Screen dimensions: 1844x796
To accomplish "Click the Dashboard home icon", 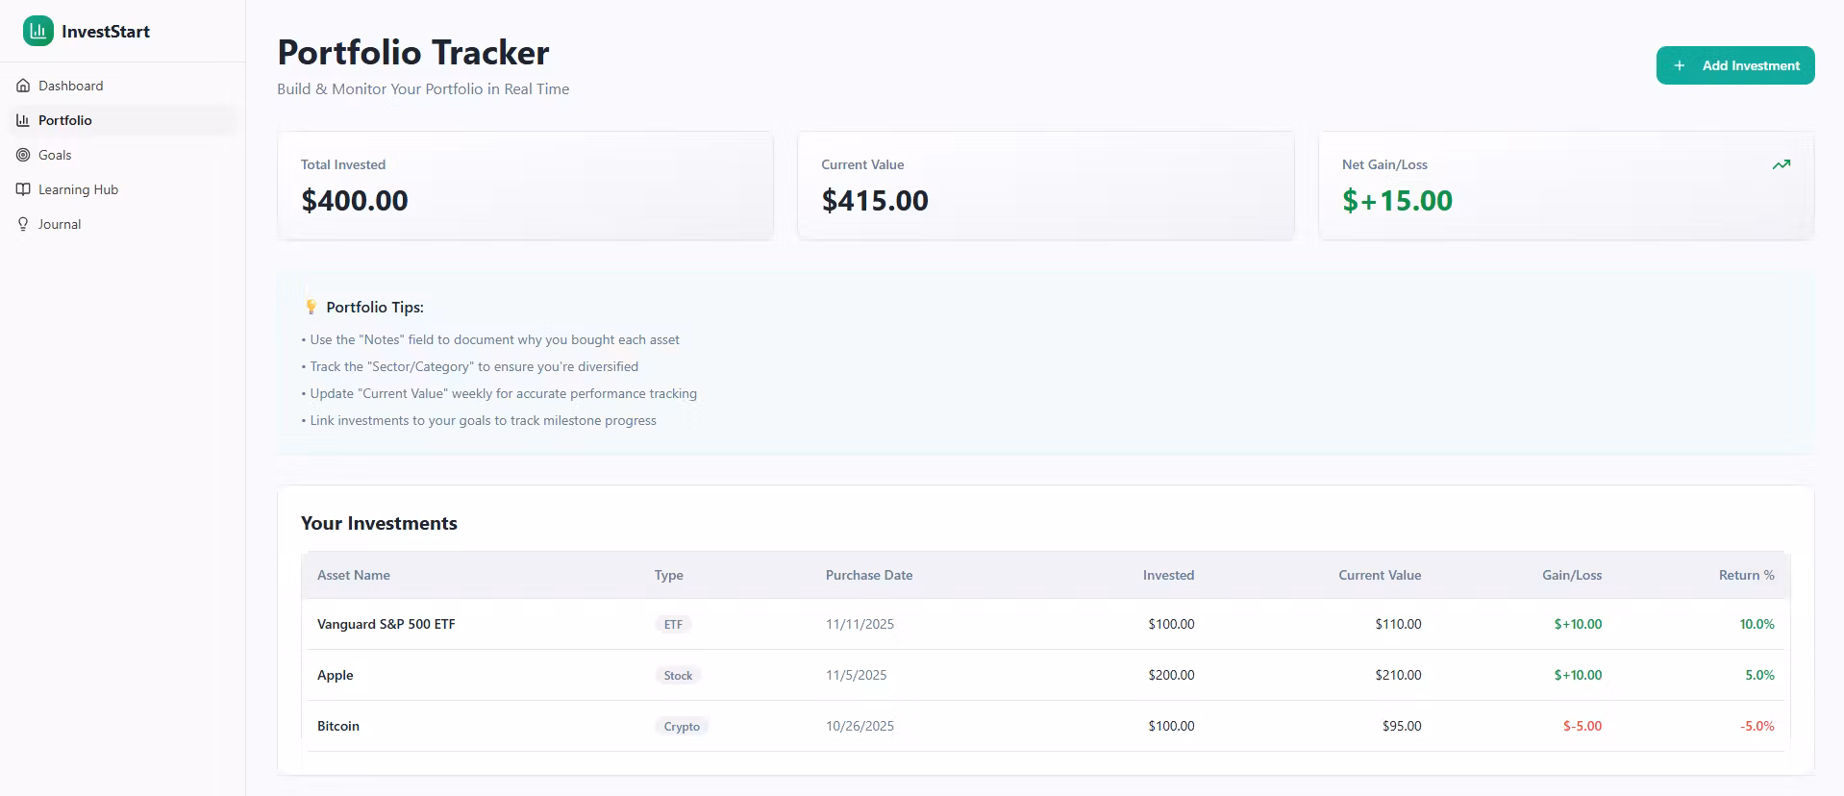I will click(23, 86).
